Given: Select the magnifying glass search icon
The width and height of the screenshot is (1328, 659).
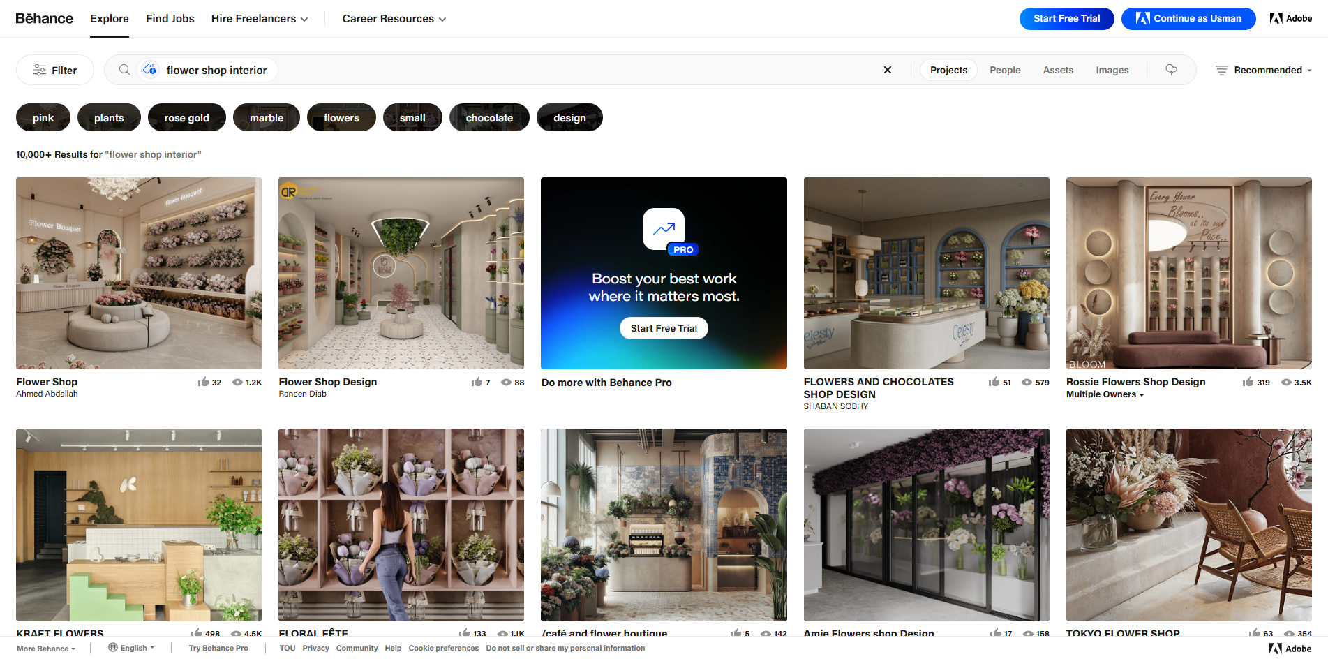Looking at the screenshot, I should [124, 69].
